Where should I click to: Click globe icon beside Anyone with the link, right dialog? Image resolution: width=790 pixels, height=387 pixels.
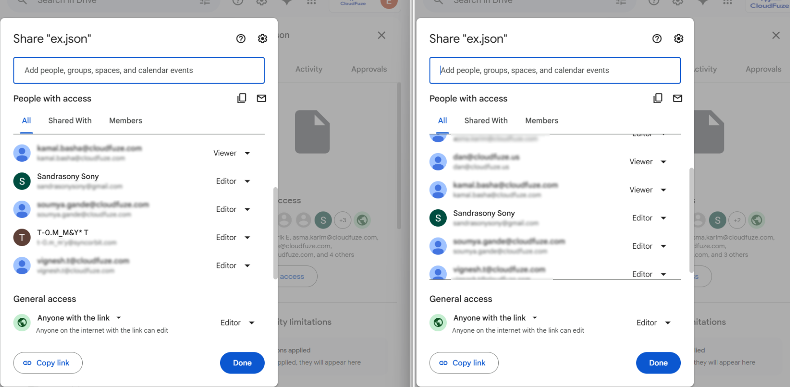click(x=438, y=323)
